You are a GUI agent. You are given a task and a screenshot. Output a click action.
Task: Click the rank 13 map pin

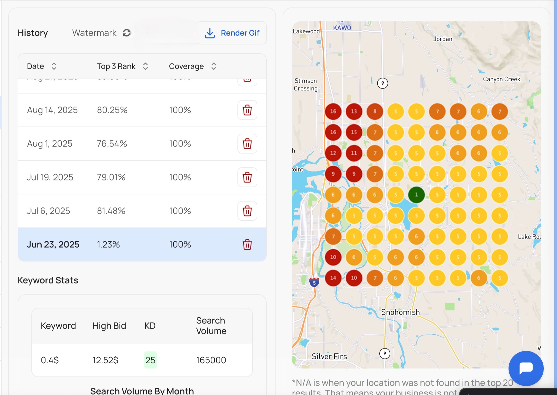[x=354, y=111]
